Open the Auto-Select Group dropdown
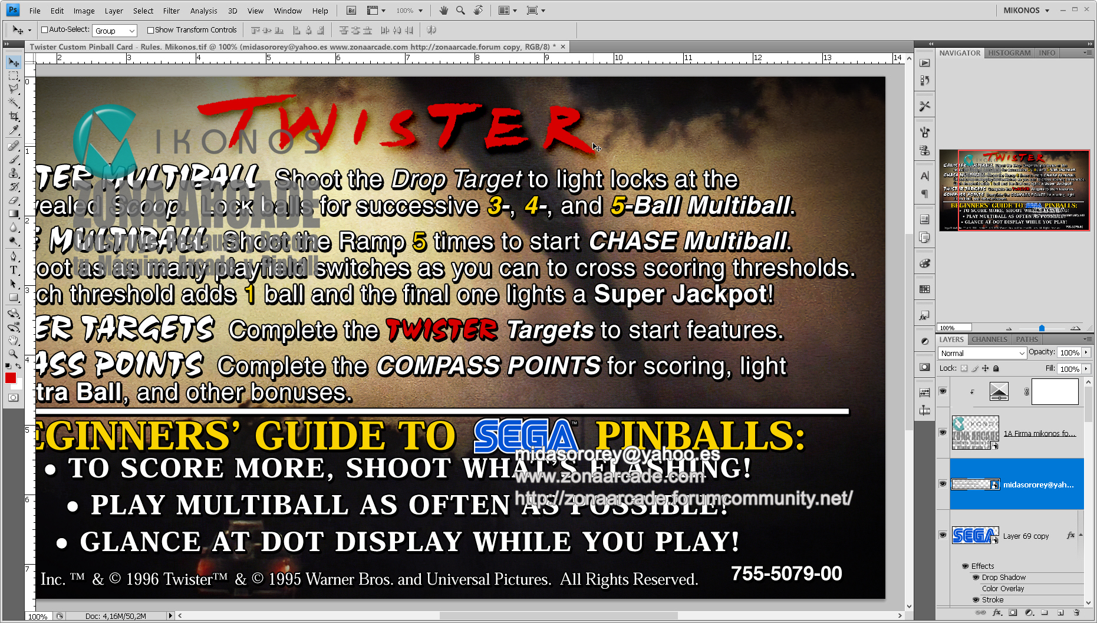This screenshot has width=1097, height=623. [115, 31]
